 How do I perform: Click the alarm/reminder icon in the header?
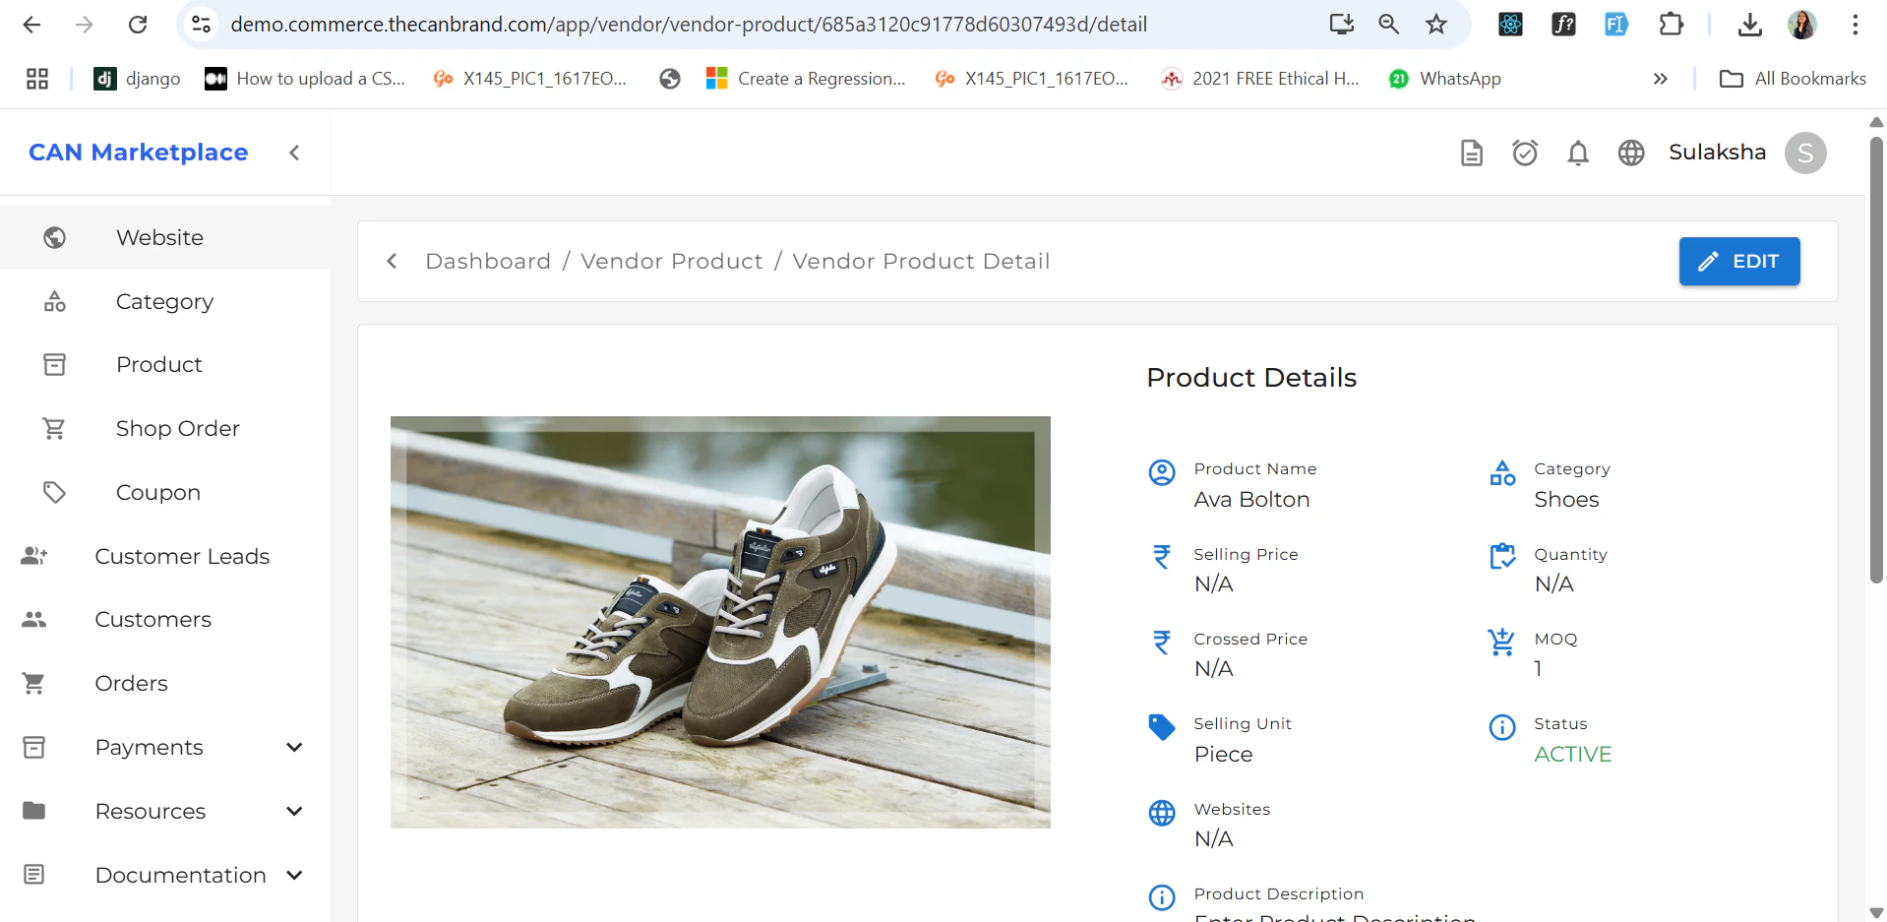pyautogui.click(x=1524, y=153)
